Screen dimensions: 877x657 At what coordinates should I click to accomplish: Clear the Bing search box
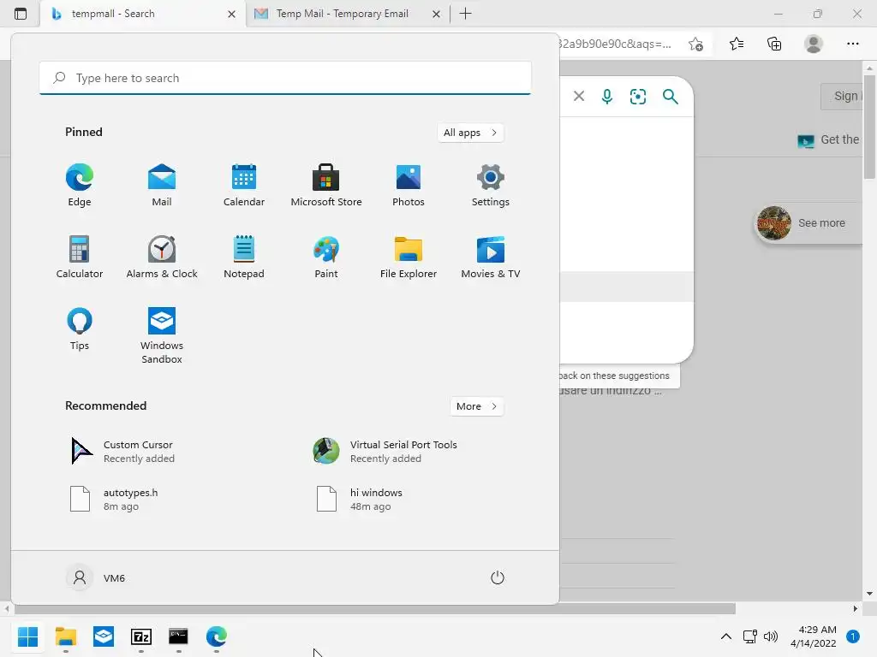coord(579,96)
